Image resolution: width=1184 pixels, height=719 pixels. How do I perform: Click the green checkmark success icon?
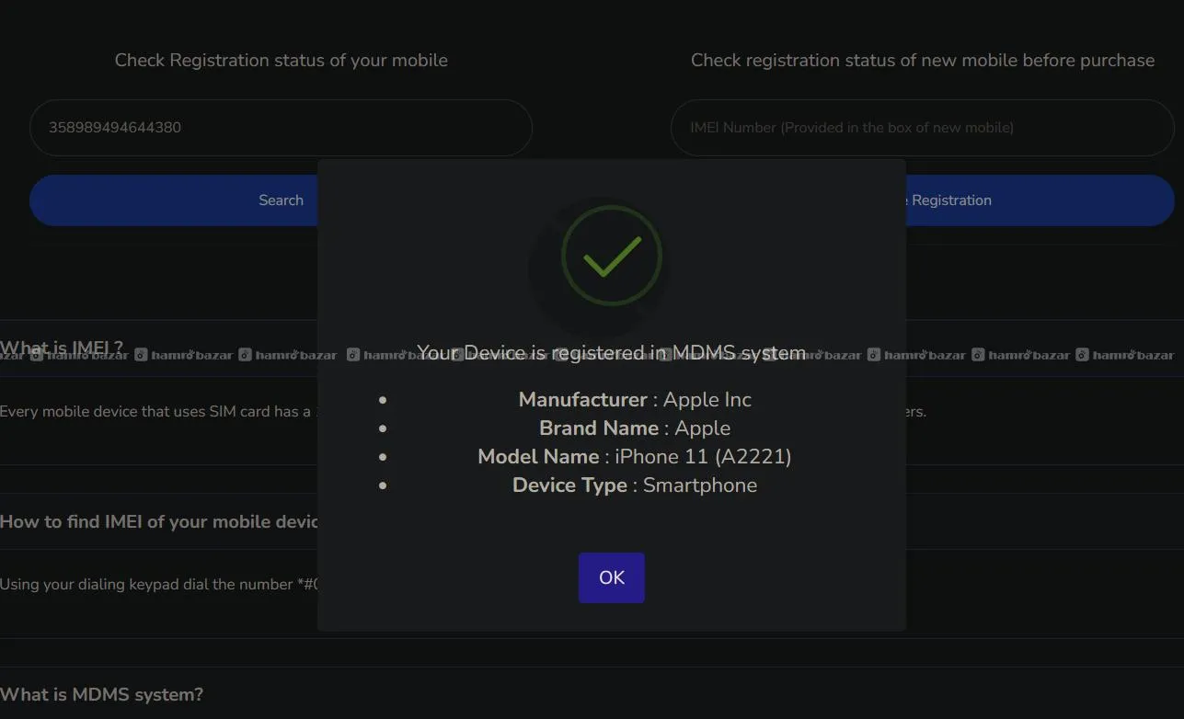pyautogui.click(x=611, y=256)
